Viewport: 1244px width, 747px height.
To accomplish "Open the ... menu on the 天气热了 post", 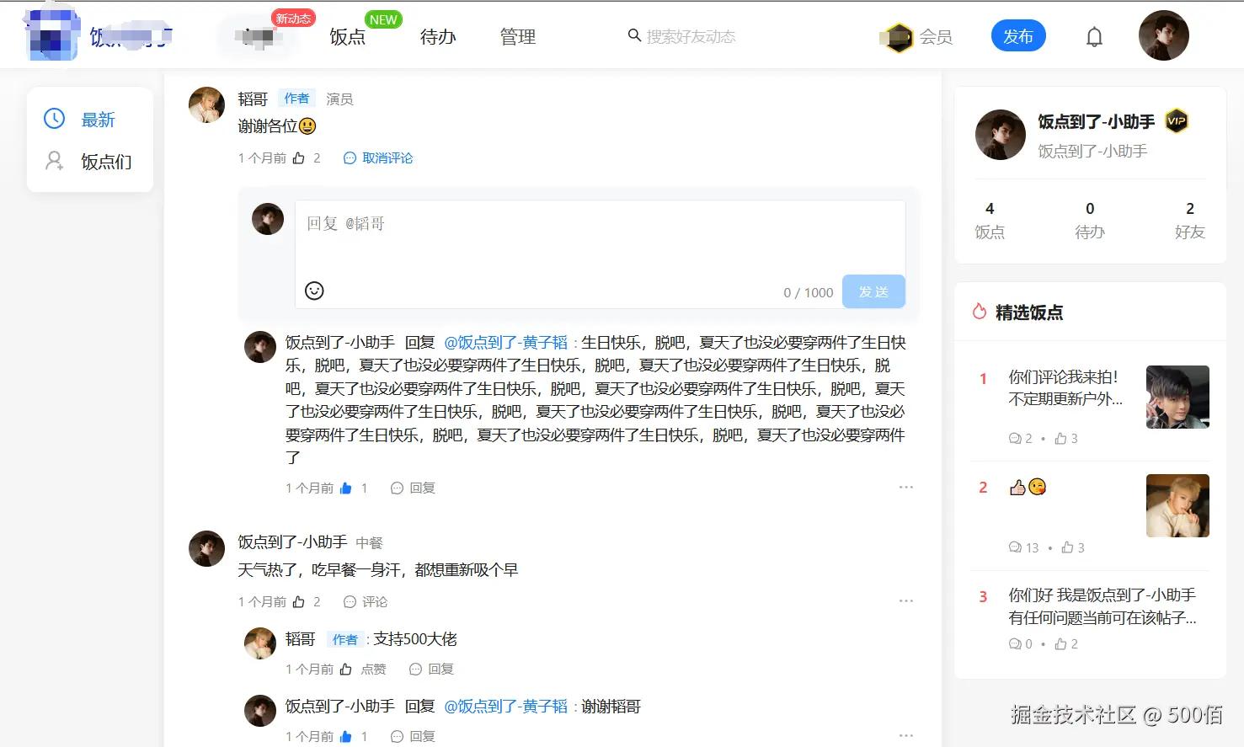I will pos(906,600).
